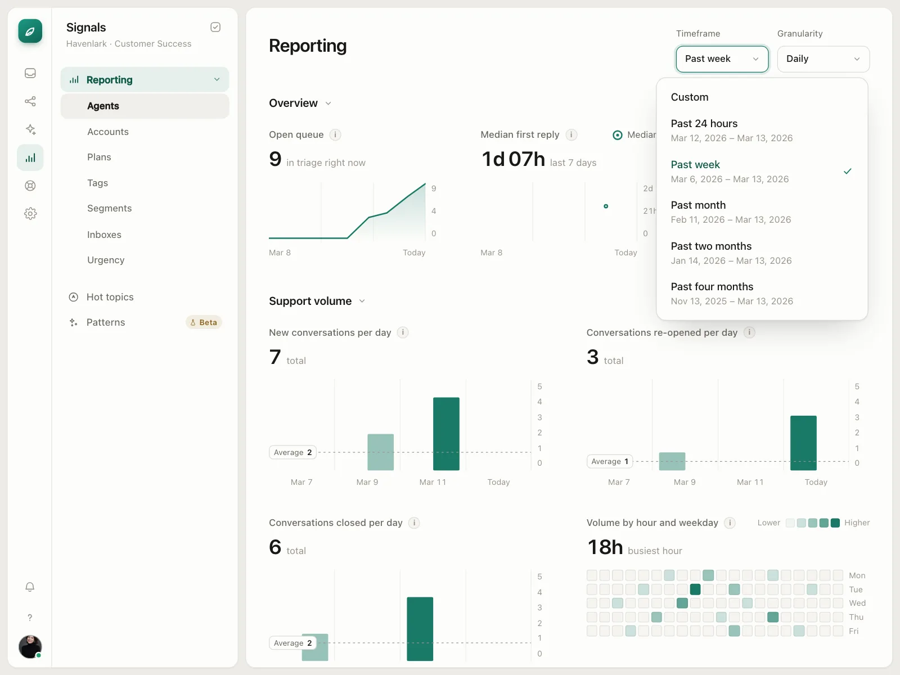Screen dimensions: 900x675
Task: Choose Past month from timeframe list
Action: 762,212
